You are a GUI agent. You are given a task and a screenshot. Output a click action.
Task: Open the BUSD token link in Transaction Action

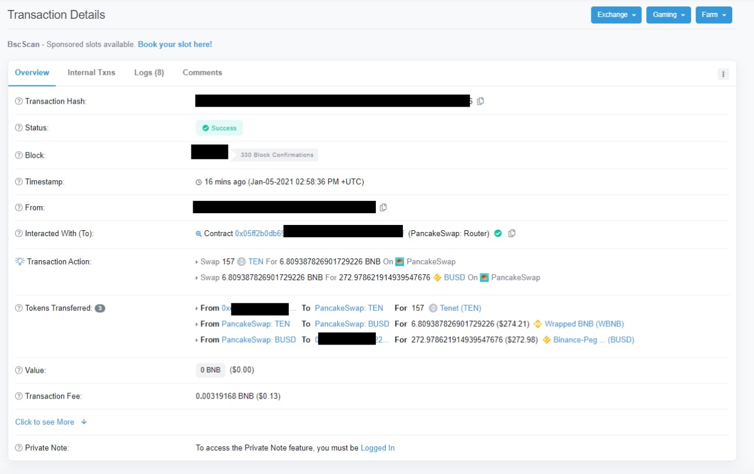(454, 277)
